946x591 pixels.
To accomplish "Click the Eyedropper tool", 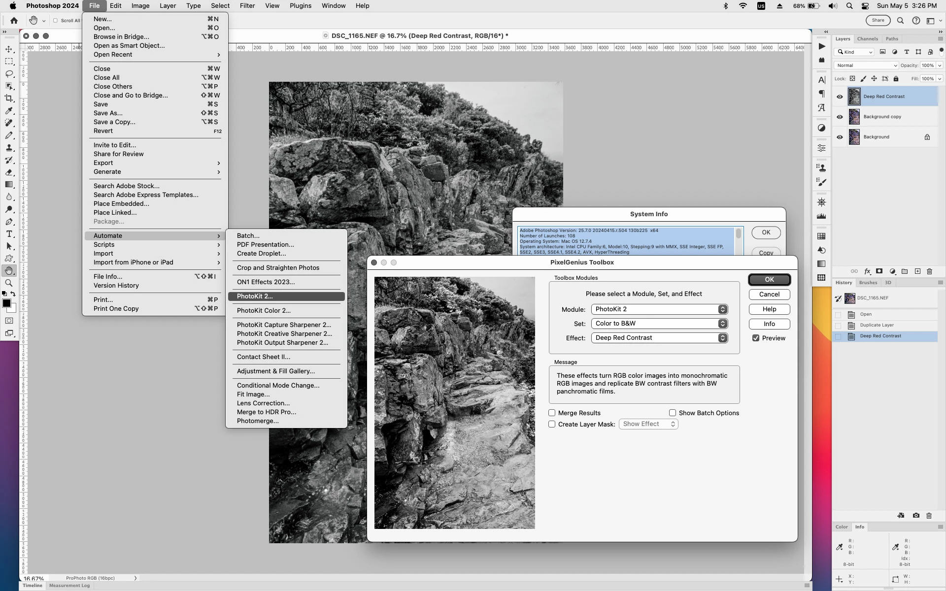I will pos(9,111).
